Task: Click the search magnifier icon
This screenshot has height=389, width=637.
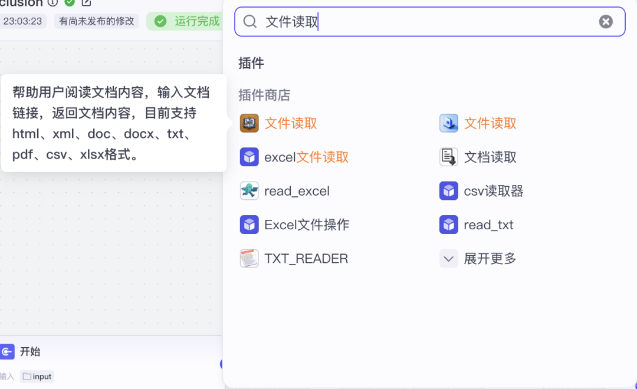Action: 250,22
